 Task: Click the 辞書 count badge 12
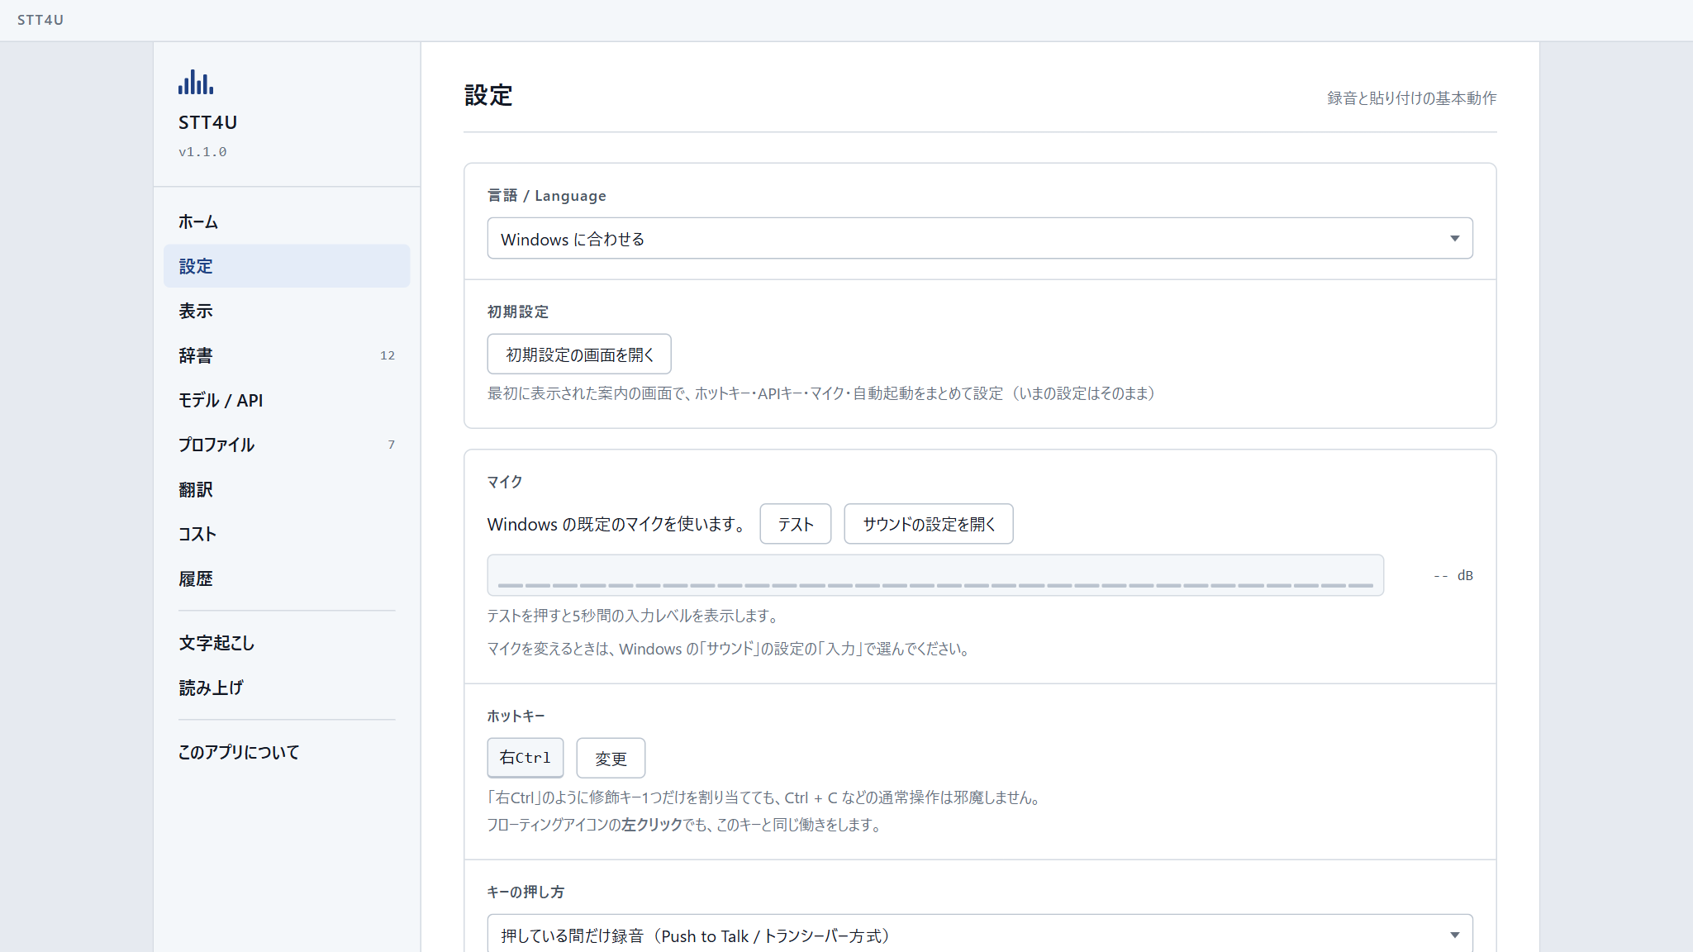(x=388, y=355)
